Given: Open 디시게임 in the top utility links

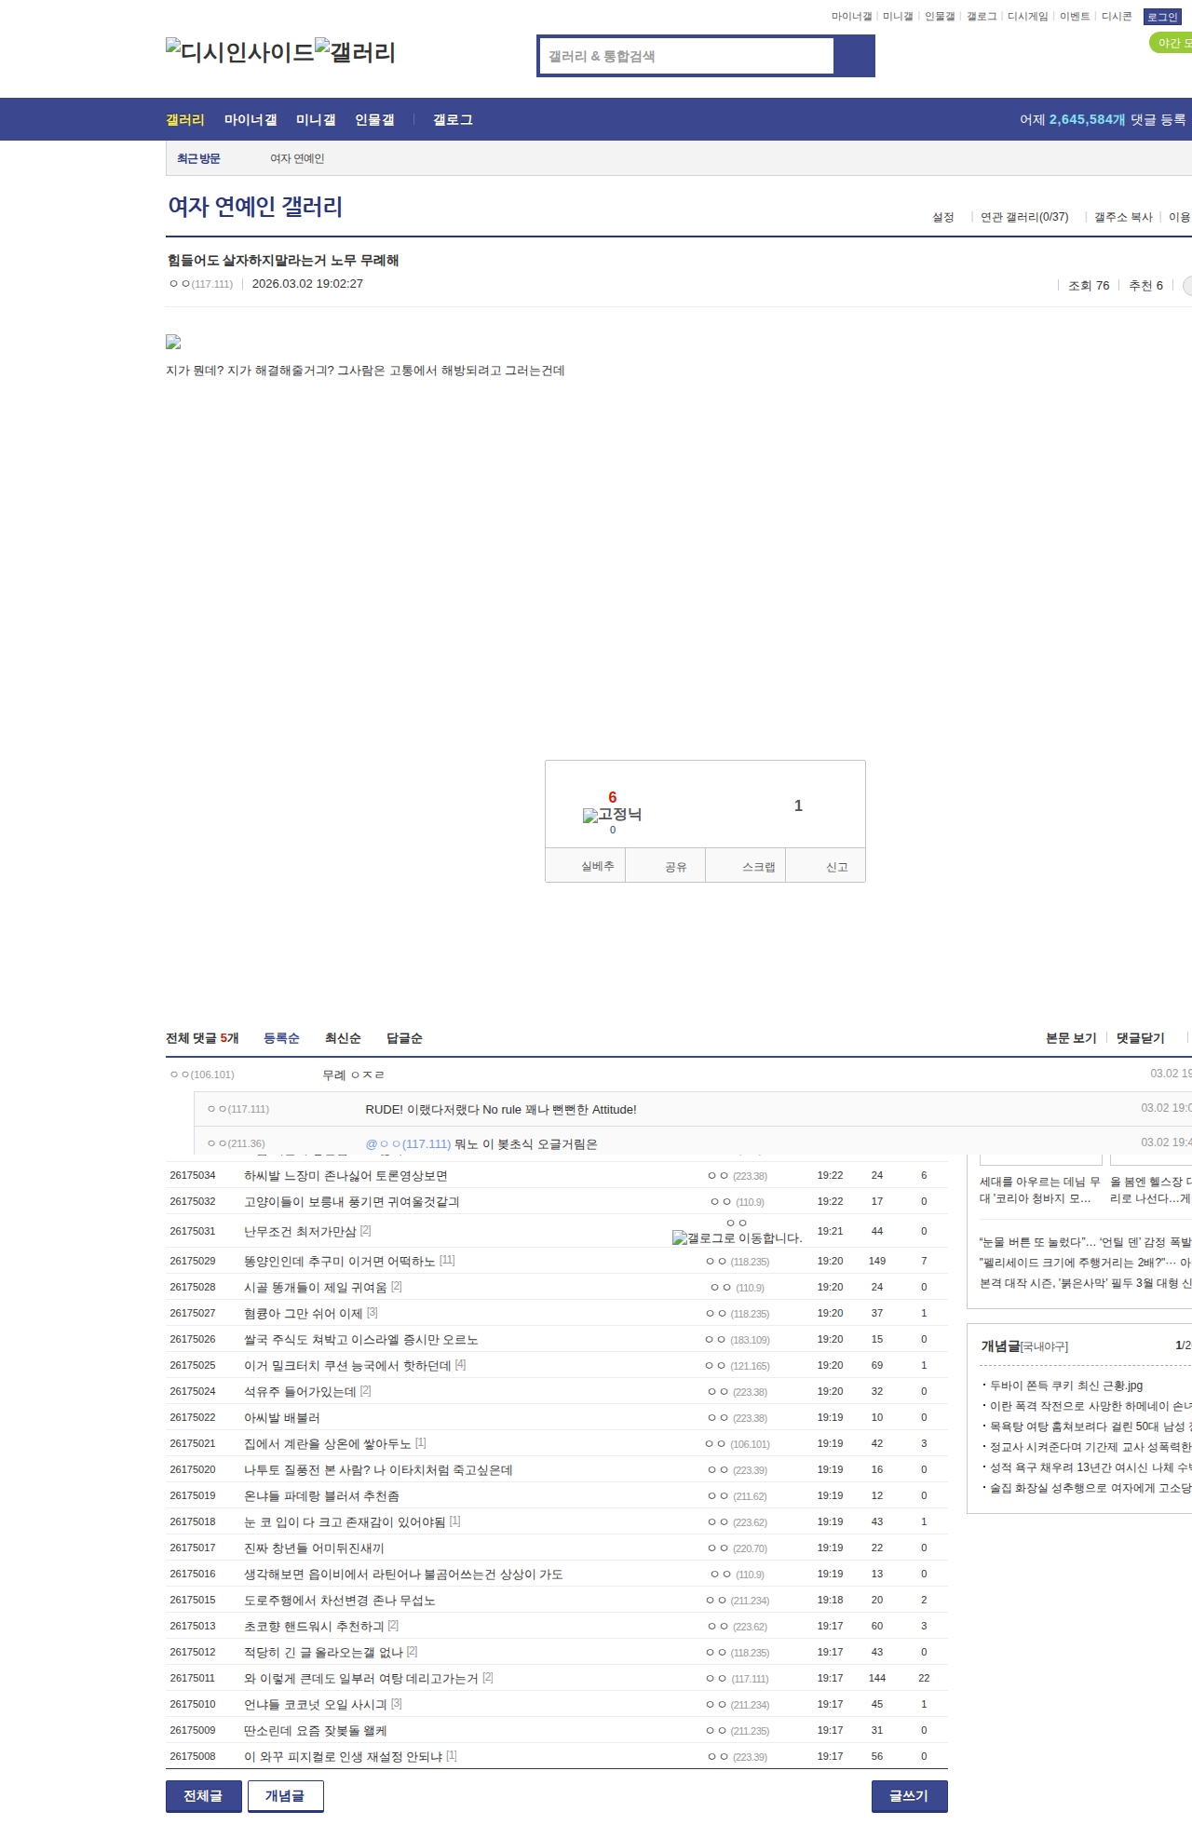Looking at the screenshot, I should [x=1027, y=17].
